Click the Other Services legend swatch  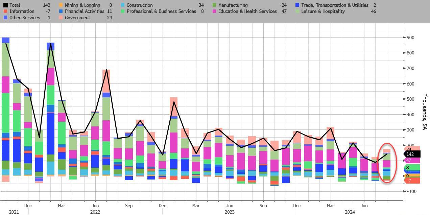coord(5,18)
